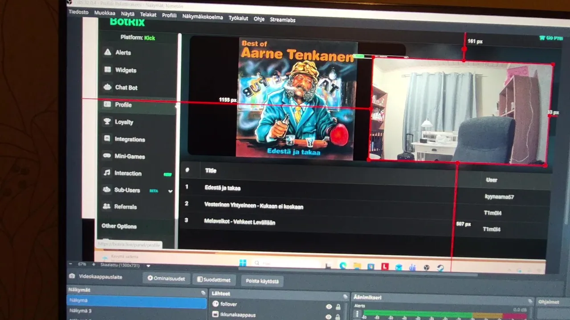The width and height of the screenshot is (570, 320).
Task: Click the captured Windows Start button
Action: coord(243,262)
